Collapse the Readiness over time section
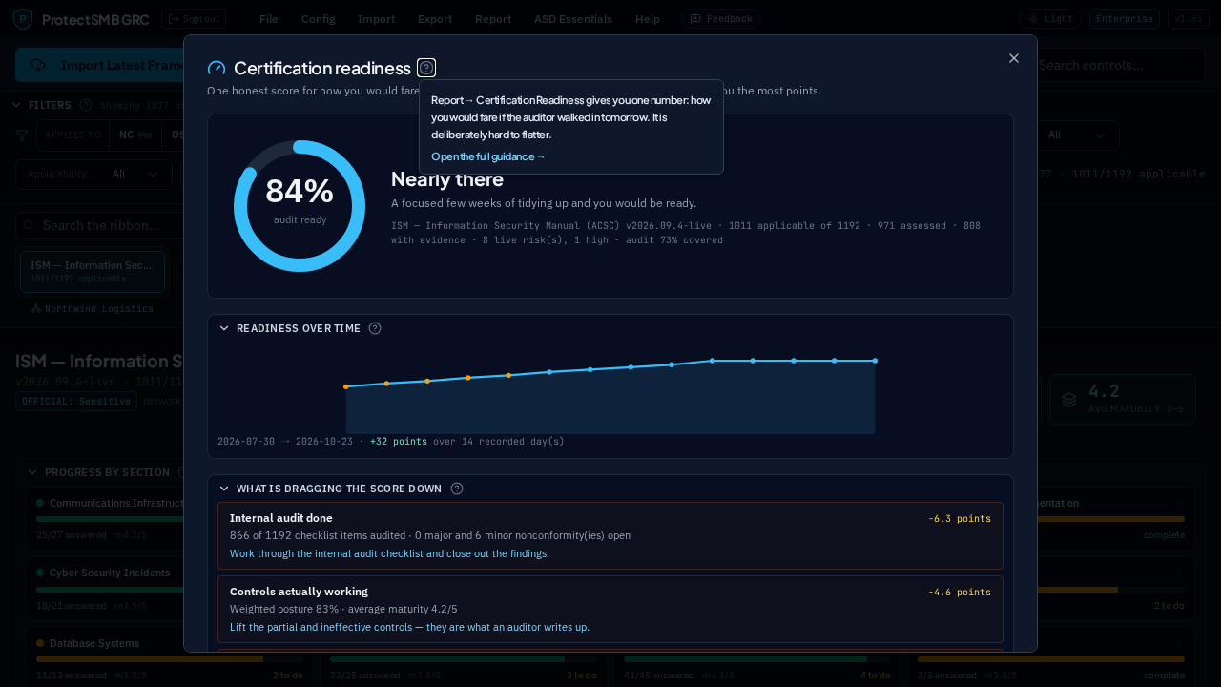The width and height of the screenshot is (1221, 687). pos(224,328)
